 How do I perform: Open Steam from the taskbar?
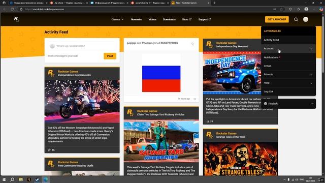tap(37, 179)
